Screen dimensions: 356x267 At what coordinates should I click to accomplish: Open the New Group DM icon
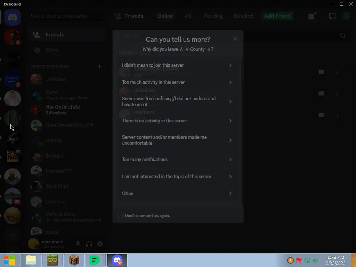[312, 16]
